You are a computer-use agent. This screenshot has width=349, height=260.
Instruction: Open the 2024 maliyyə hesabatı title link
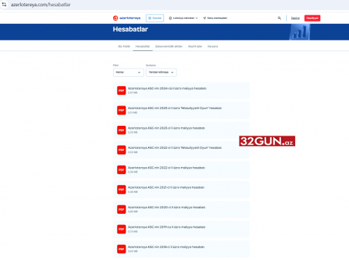[x=167, y=88]
